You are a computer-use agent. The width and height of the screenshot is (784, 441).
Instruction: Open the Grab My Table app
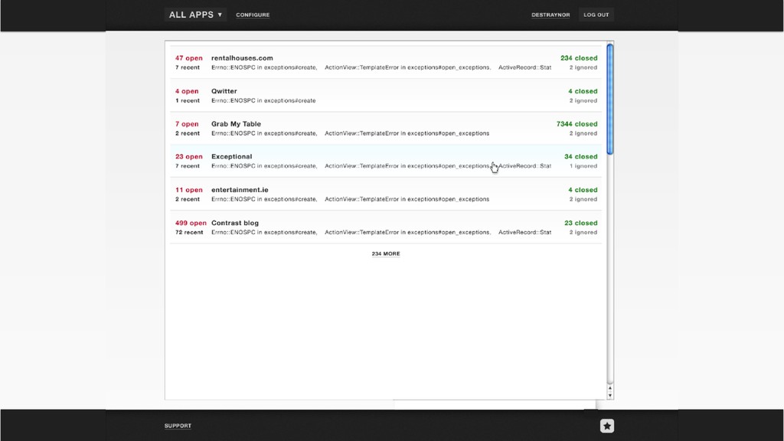tap(236, 124)
